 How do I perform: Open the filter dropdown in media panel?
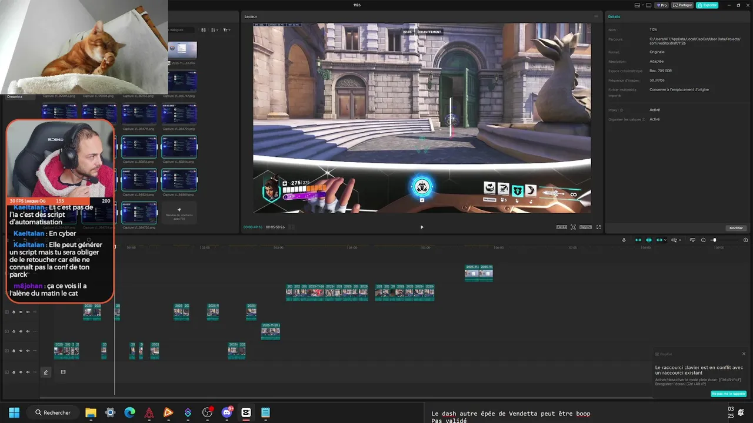228,30
